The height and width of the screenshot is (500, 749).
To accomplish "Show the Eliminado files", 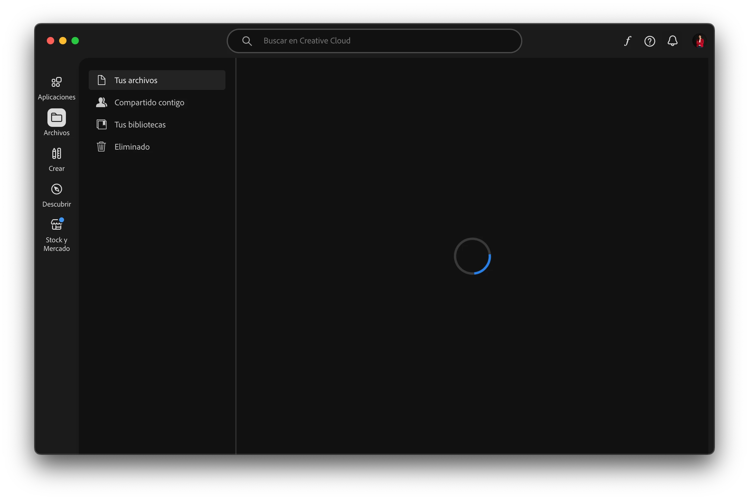I will tap(132, 147).
